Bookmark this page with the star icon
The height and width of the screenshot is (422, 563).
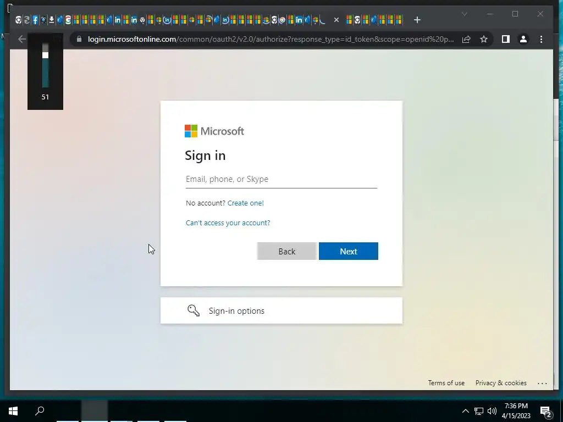(484, 39)
